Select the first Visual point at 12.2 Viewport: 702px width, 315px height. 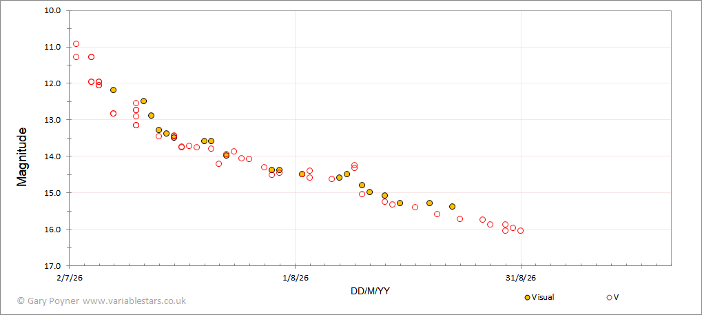tap(113, 90)
